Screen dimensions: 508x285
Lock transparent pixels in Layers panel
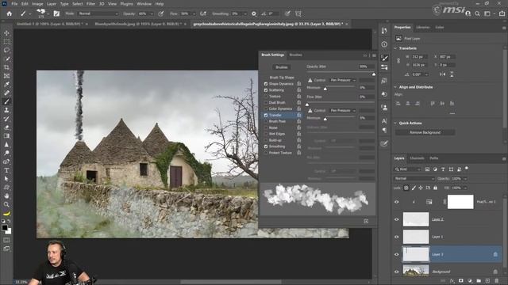pyautogui.click(x=406, y=188)
